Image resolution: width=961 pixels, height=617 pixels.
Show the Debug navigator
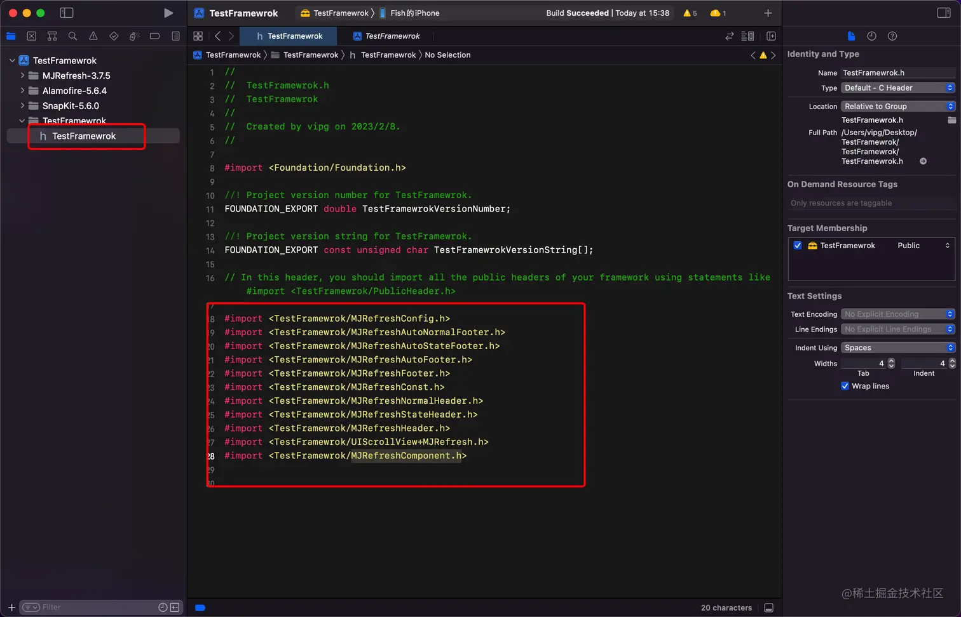(x=134, y=36)
